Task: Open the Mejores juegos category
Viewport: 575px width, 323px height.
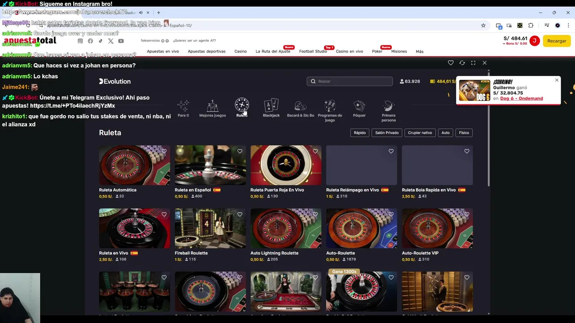Action: point(212,108)
